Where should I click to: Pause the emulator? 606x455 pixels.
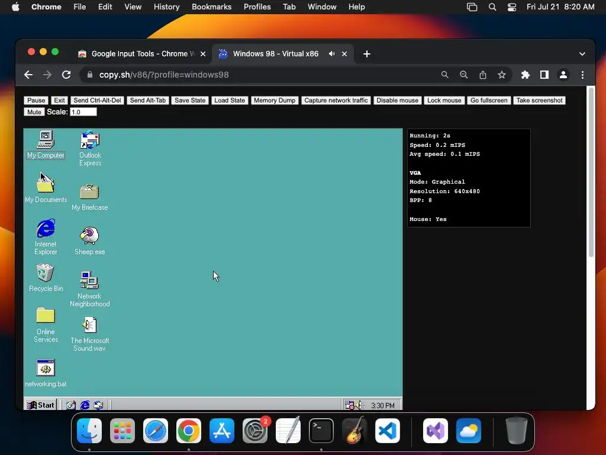(36, 100)
